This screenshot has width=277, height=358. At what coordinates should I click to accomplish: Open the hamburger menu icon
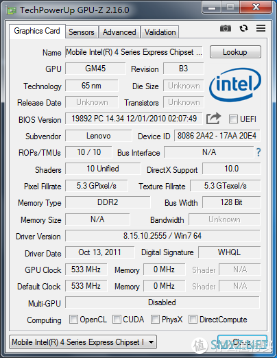pyautogui.click(x=261, y=28)
